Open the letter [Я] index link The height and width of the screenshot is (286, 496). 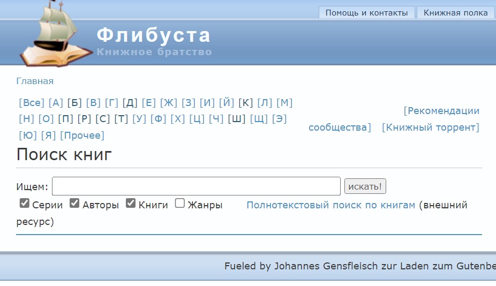coord(48,136)
